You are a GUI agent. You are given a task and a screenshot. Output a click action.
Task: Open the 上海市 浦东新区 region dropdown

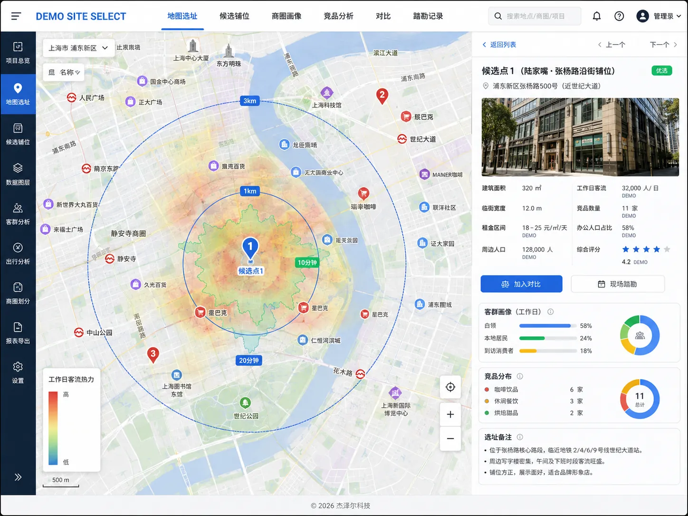[x=79, y=48]
